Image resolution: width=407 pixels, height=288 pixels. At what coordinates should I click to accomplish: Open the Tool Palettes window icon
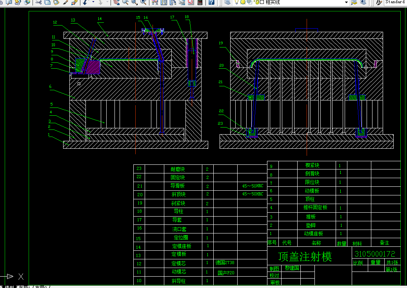(173, 2)
